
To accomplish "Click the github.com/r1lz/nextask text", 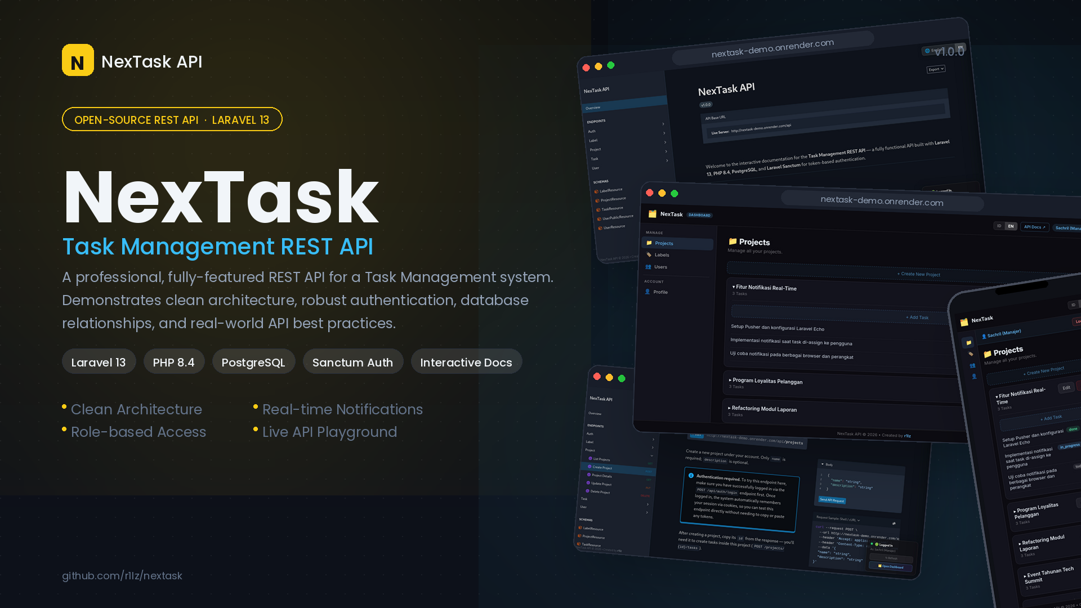I will [122, 575].
